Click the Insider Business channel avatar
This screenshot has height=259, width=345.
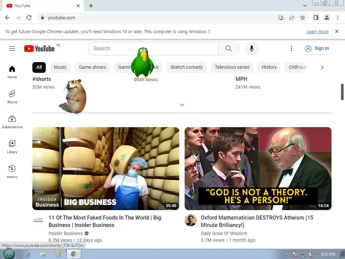pos(38,220)
